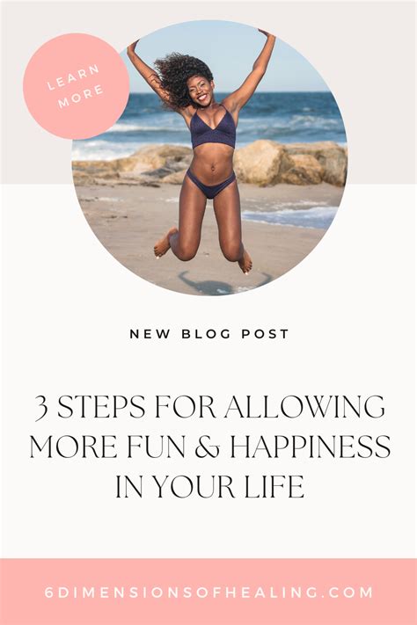Screen dimensions: 417x625
Task: Select the NEW BLOG POST label
Action: (209, 334)
